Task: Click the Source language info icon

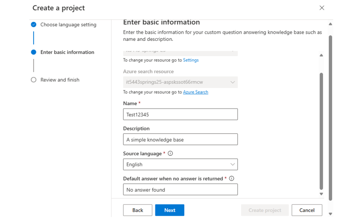Action: [170, 153]
